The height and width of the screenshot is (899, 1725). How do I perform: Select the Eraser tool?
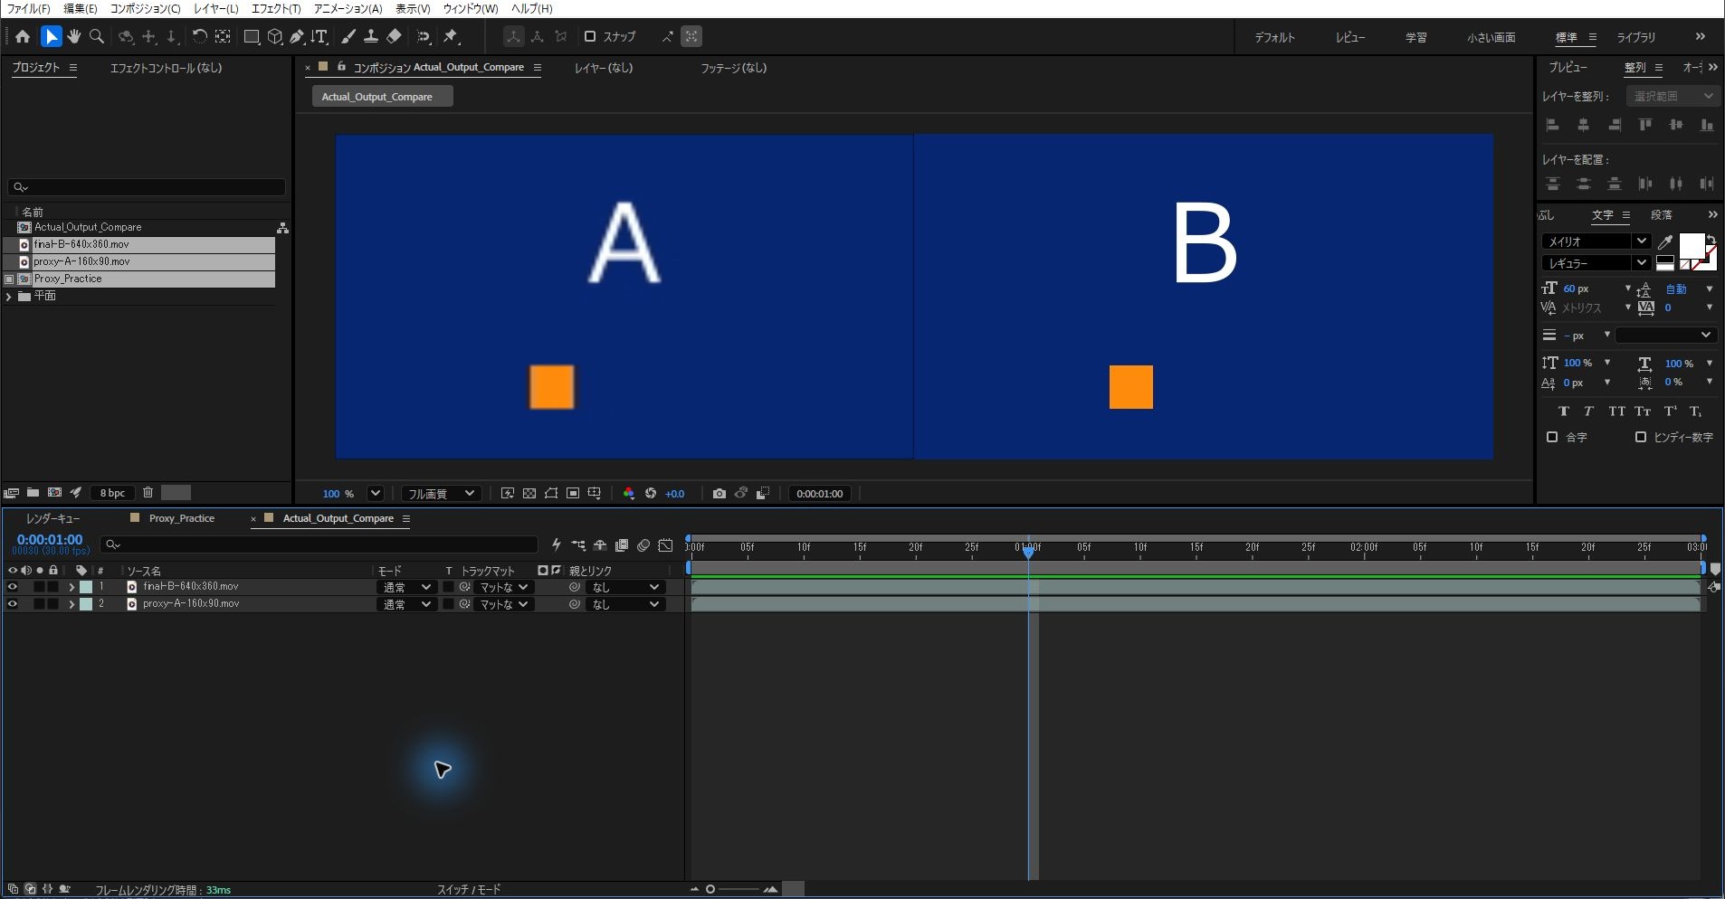[394, 36]
